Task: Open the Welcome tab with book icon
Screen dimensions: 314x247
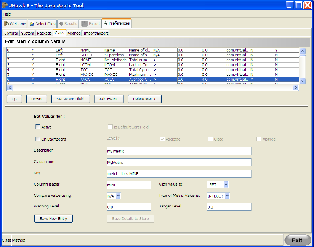Action: (15, 23)
